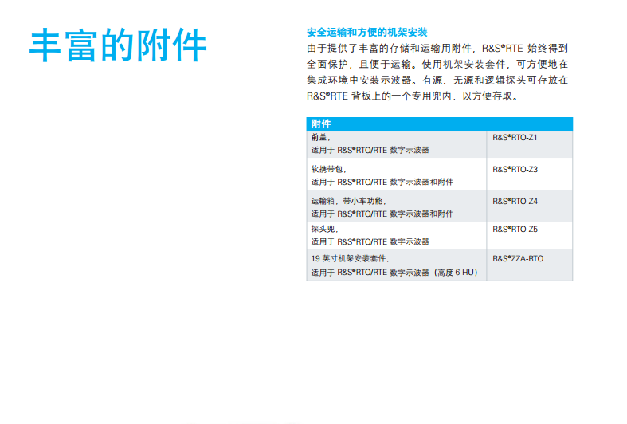Click the 适用于 line under 软携带包
The width and height of the screenshot is (627, 424).
382,182
